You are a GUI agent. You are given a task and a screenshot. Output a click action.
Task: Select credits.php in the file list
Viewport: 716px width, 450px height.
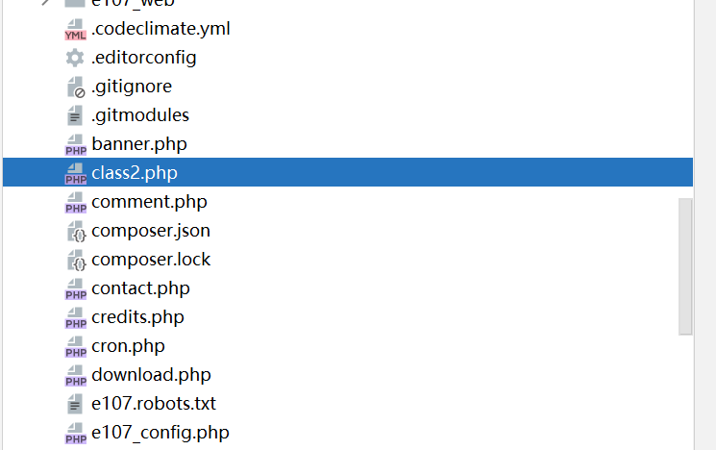tap(137, 317)
